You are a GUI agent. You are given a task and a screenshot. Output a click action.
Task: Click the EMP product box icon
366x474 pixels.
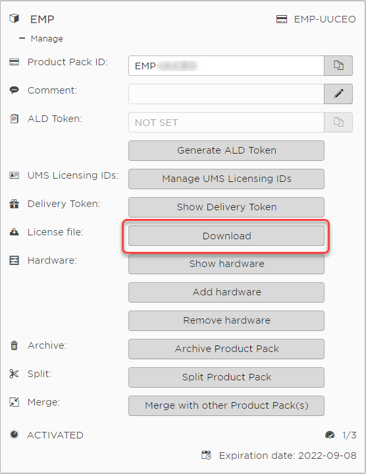point(14,18)
